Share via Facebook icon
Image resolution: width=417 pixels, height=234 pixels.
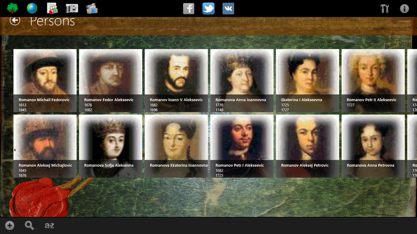[x=189, y=8]
